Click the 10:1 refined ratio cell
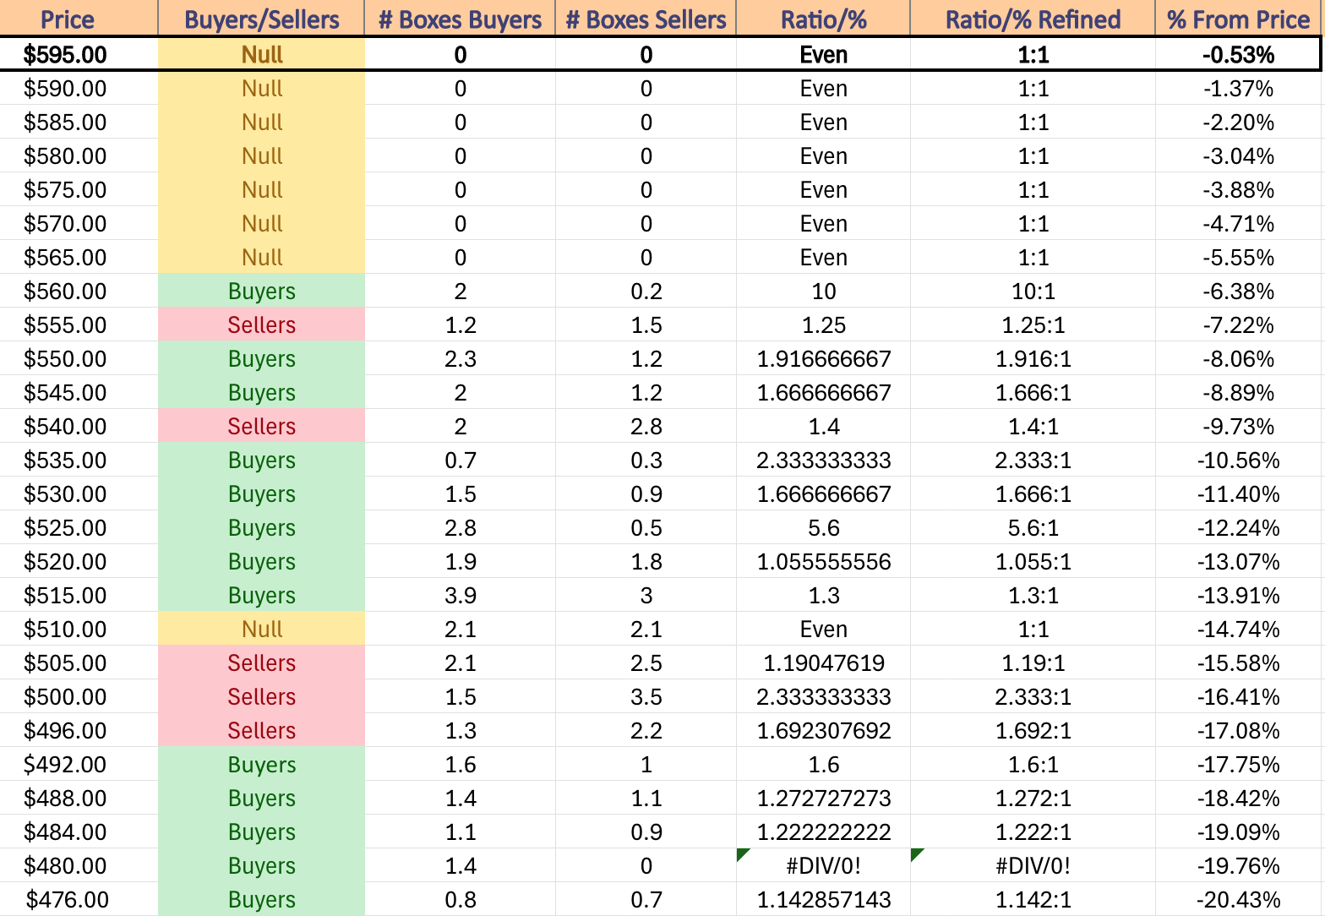Screen dimensions: 1325x916 click(x=1033, y=291)
